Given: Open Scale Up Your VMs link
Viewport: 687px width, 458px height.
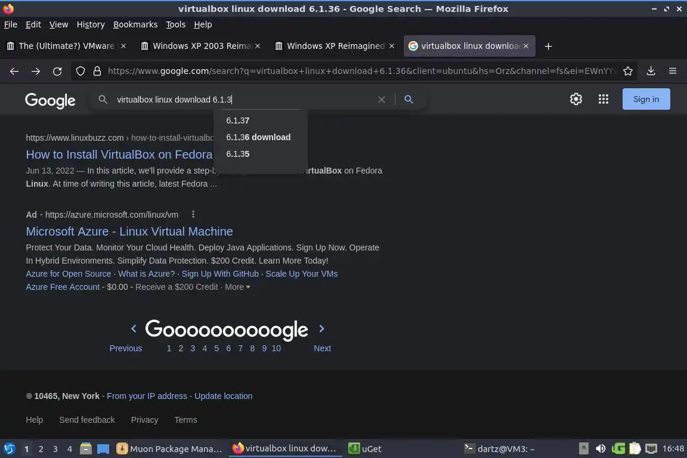Looking at the screenshot, I should (301, 274).
